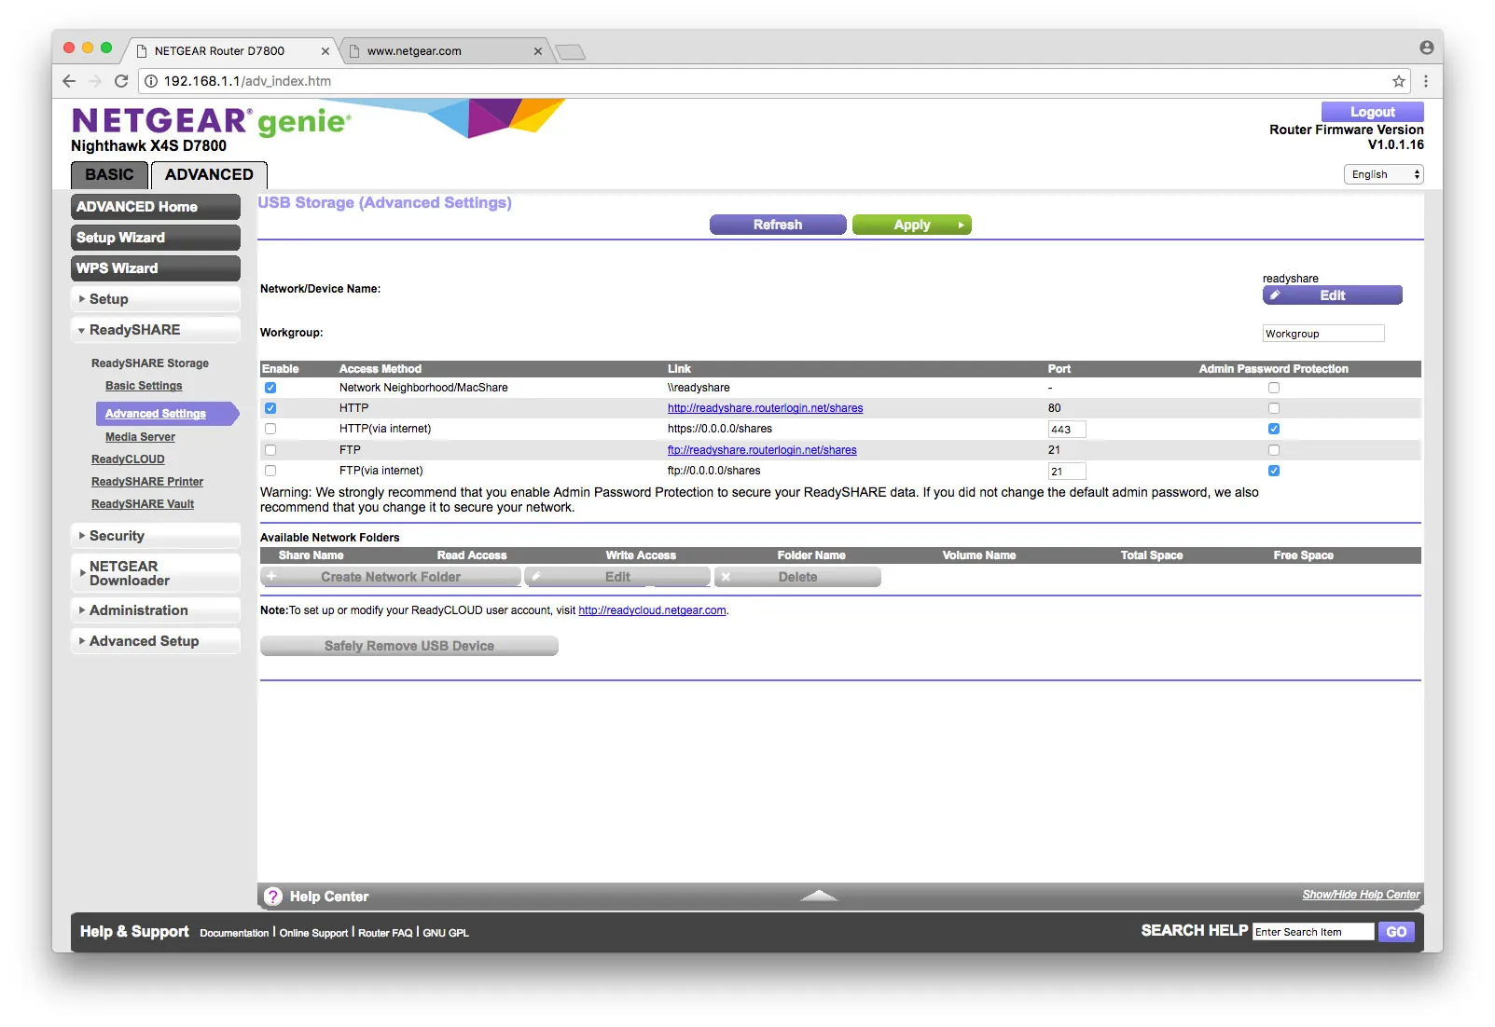
Task: View site info icon in address bar
Action: pos(151,81)
